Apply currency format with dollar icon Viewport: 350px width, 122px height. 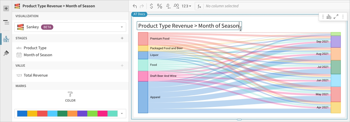pyautogui.click(x=151, y=6)
